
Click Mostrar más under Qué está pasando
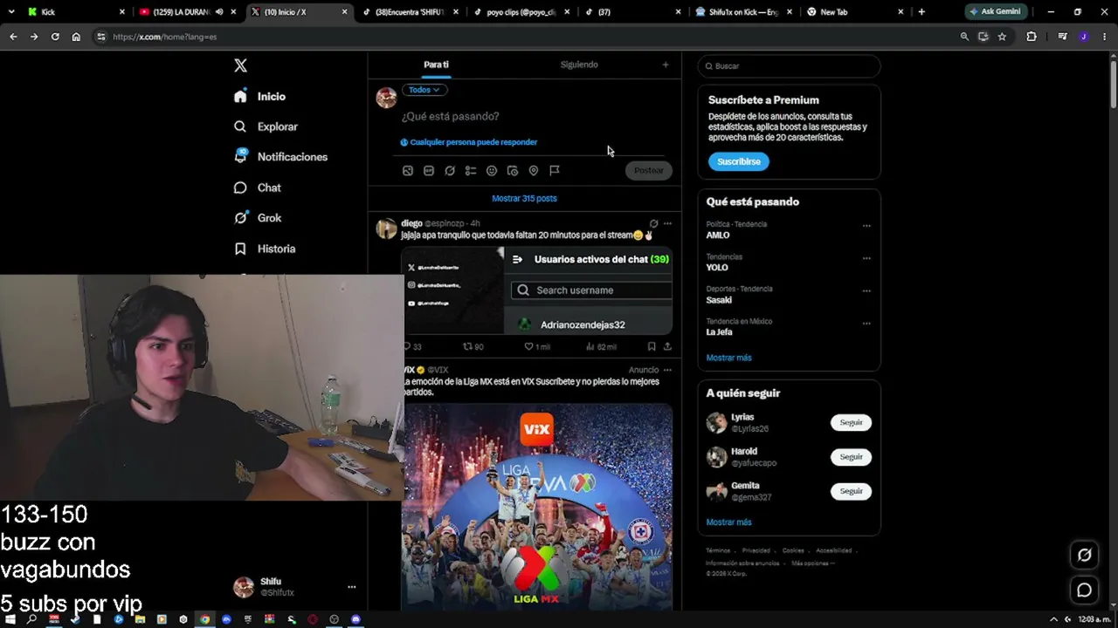[x=728, y=358]
